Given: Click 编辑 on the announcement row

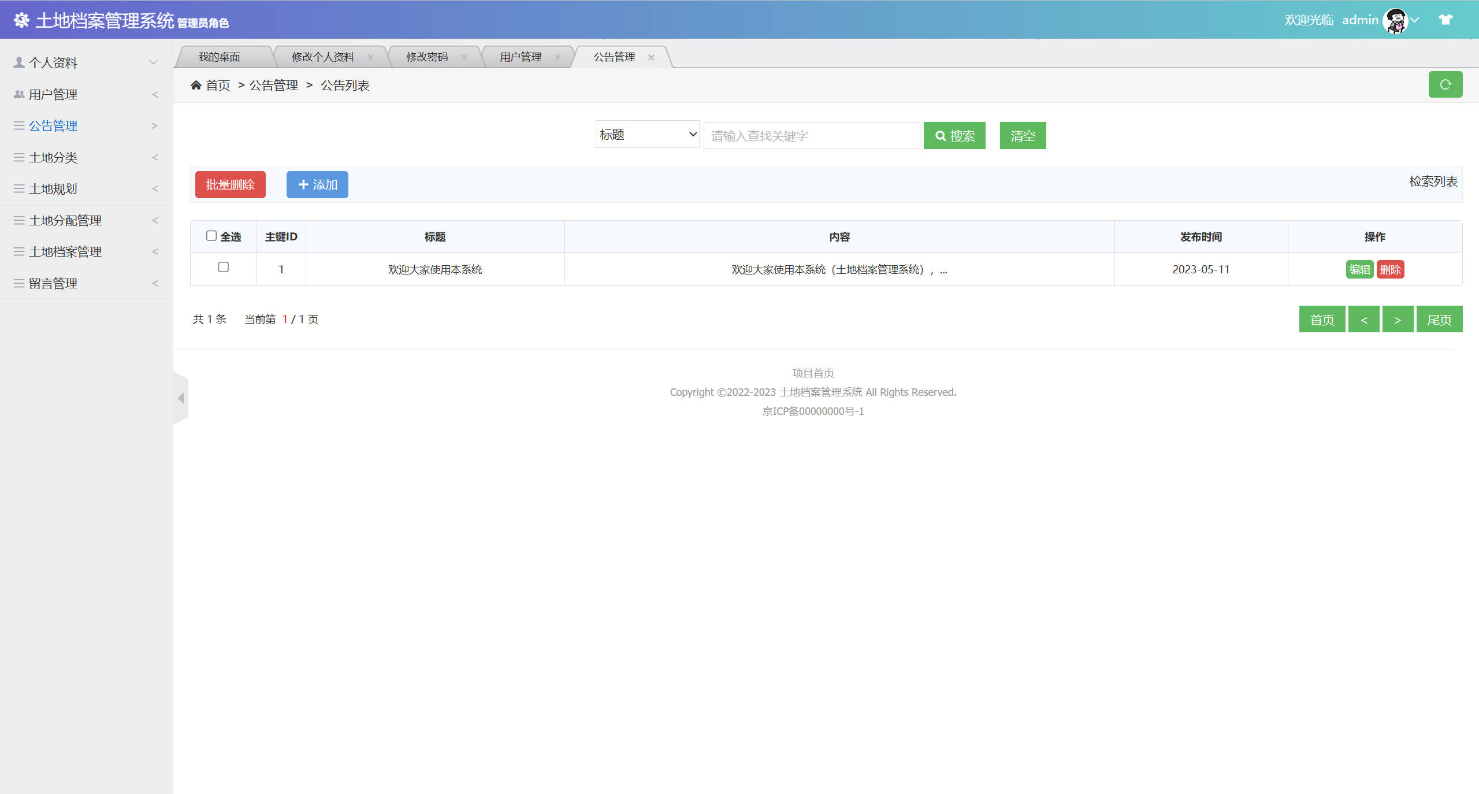Looking at the screenshot, I should click(1359, 269).
